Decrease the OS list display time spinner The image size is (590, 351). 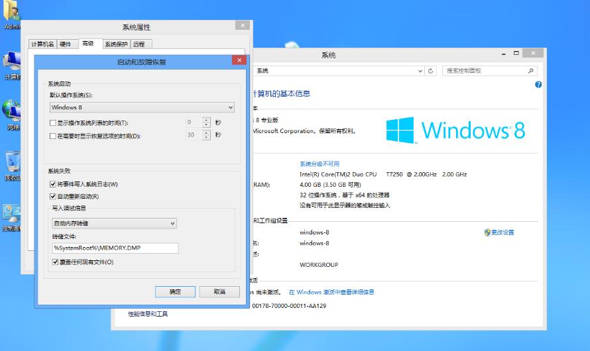(x=206, y=125)
